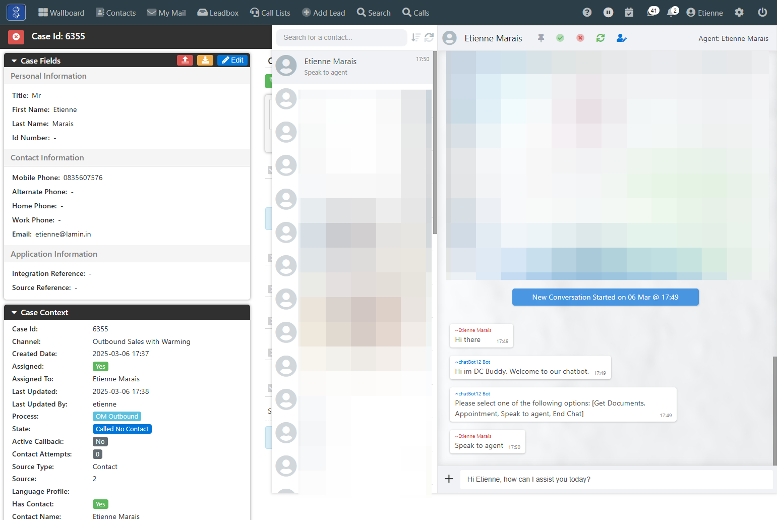Click the chat message input field

click(616, 479)
